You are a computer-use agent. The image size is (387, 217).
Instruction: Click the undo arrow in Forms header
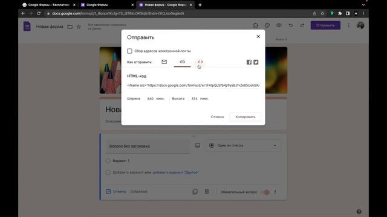pyautogui.click(x=290, y=25)
